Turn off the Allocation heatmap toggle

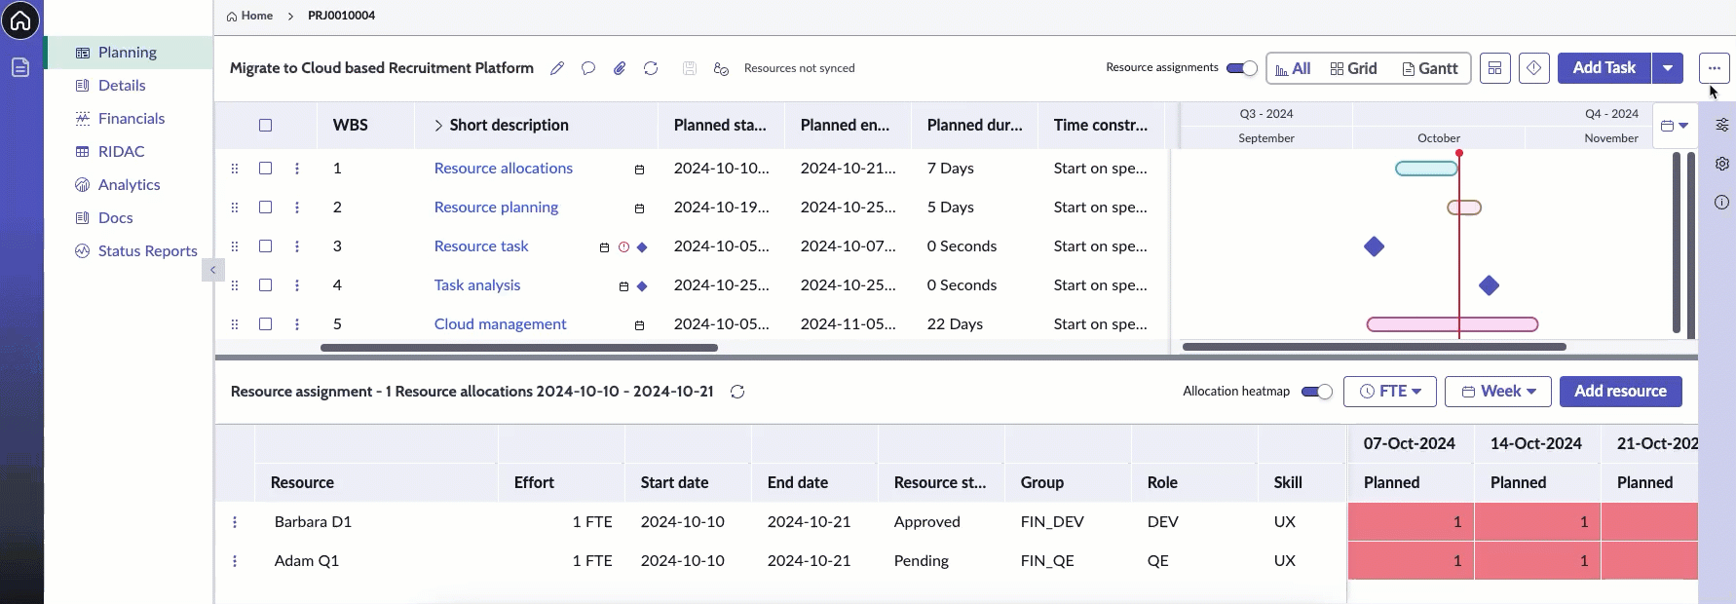(x=1317, y=392)
